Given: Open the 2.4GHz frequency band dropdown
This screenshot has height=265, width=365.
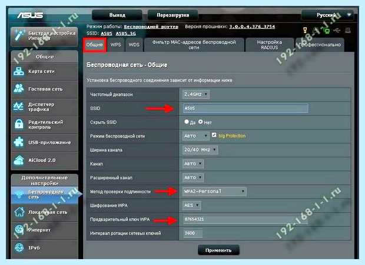Looking at the screenshot, I should coord(196,94).
